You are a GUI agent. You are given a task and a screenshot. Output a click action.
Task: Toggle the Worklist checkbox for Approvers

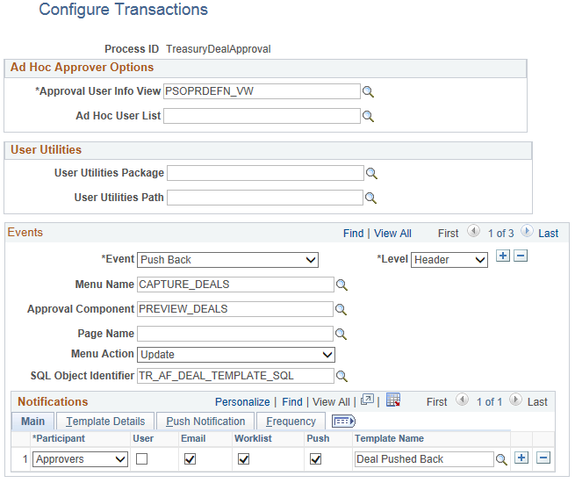[243, 458]
